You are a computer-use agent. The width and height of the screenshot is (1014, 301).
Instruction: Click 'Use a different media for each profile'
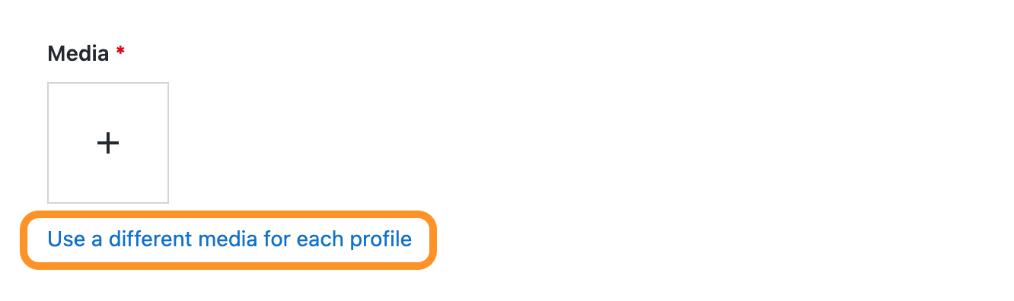click(x=229, y=239)
